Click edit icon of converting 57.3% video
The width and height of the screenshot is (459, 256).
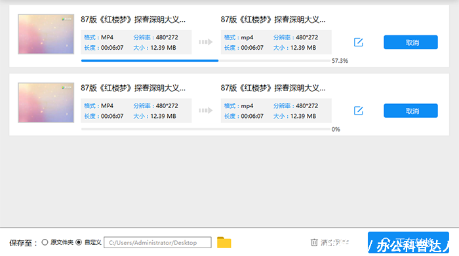click(358, 43)
